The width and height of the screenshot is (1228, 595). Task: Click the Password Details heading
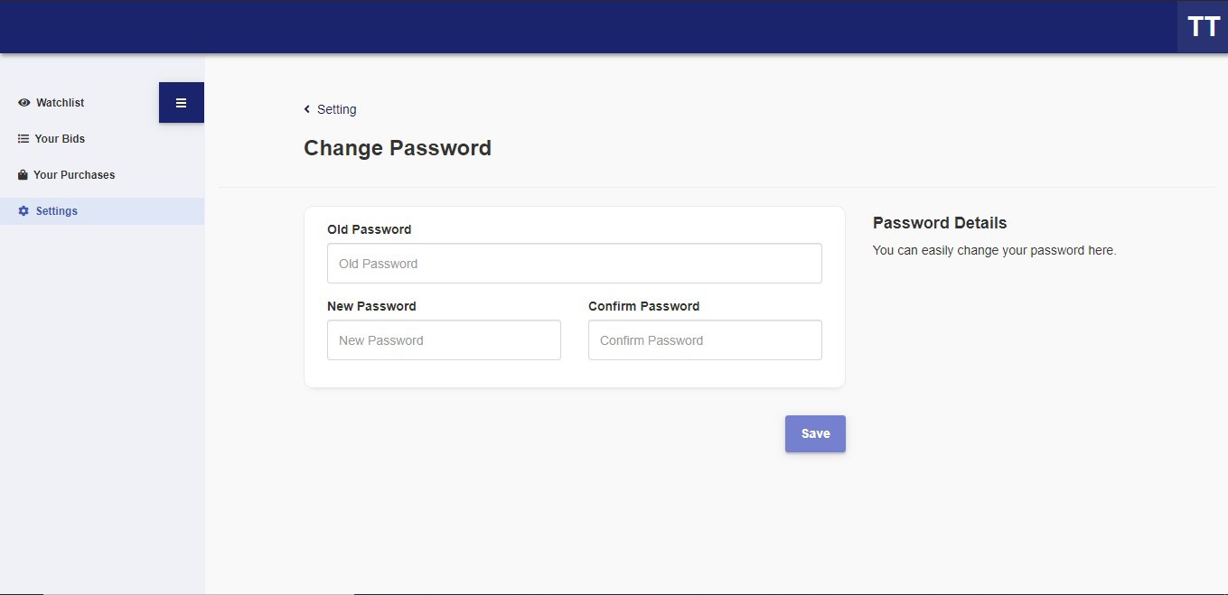[940, 223]
